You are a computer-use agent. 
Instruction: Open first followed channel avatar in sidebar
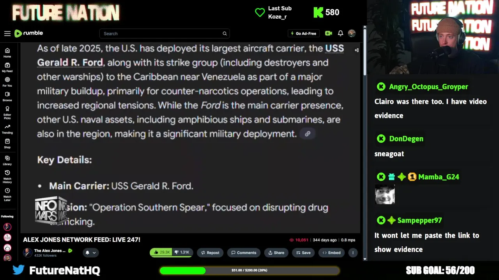pos(7,227)
